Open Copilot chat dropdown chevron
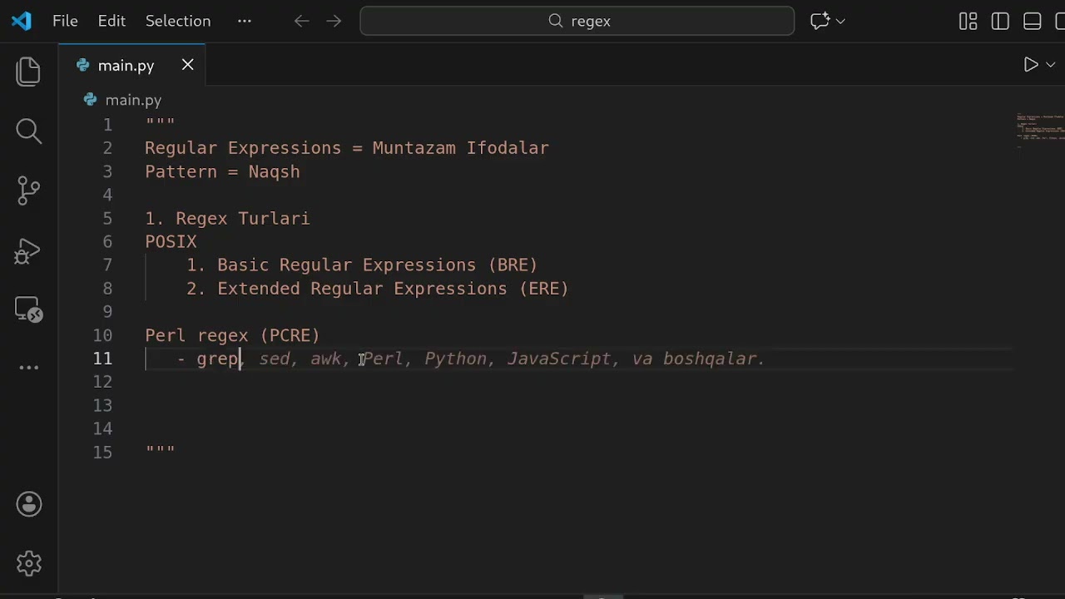1065x599 pixels. click(840, 21)
